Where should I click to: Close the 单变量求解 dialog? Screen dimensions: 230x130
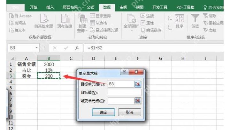[136, 72]
